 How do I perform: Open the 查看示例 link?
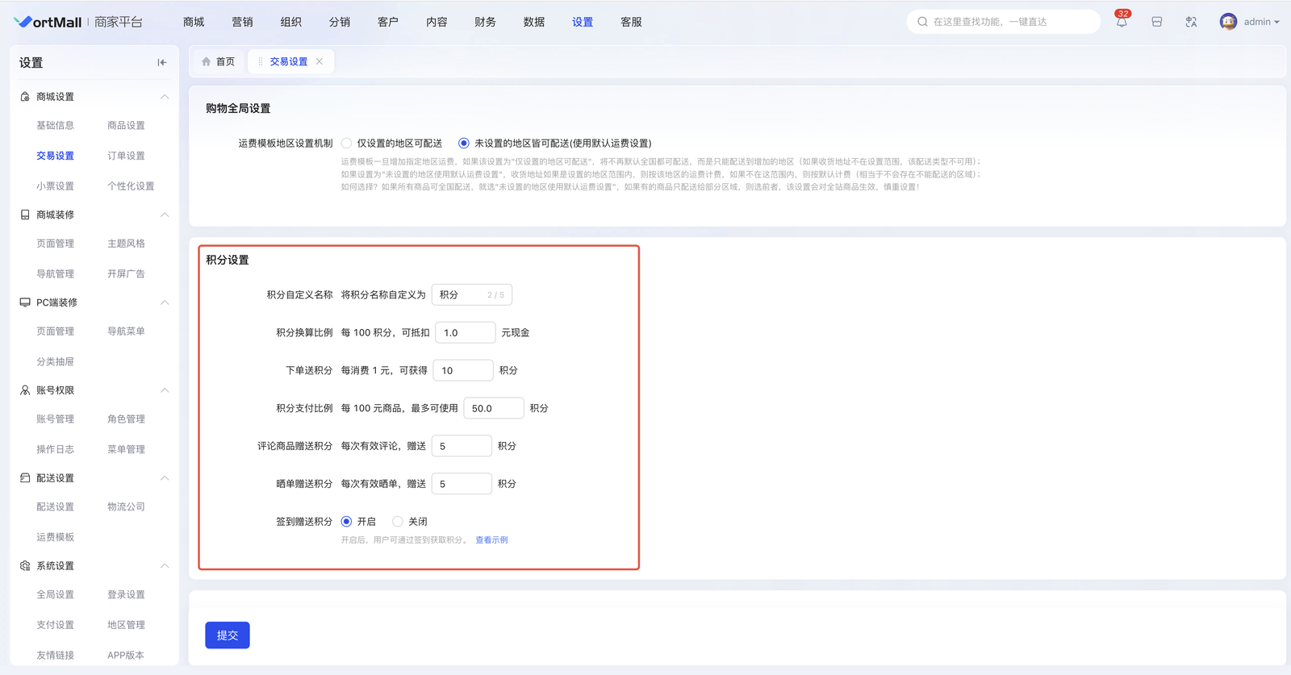tap(491, 540)
